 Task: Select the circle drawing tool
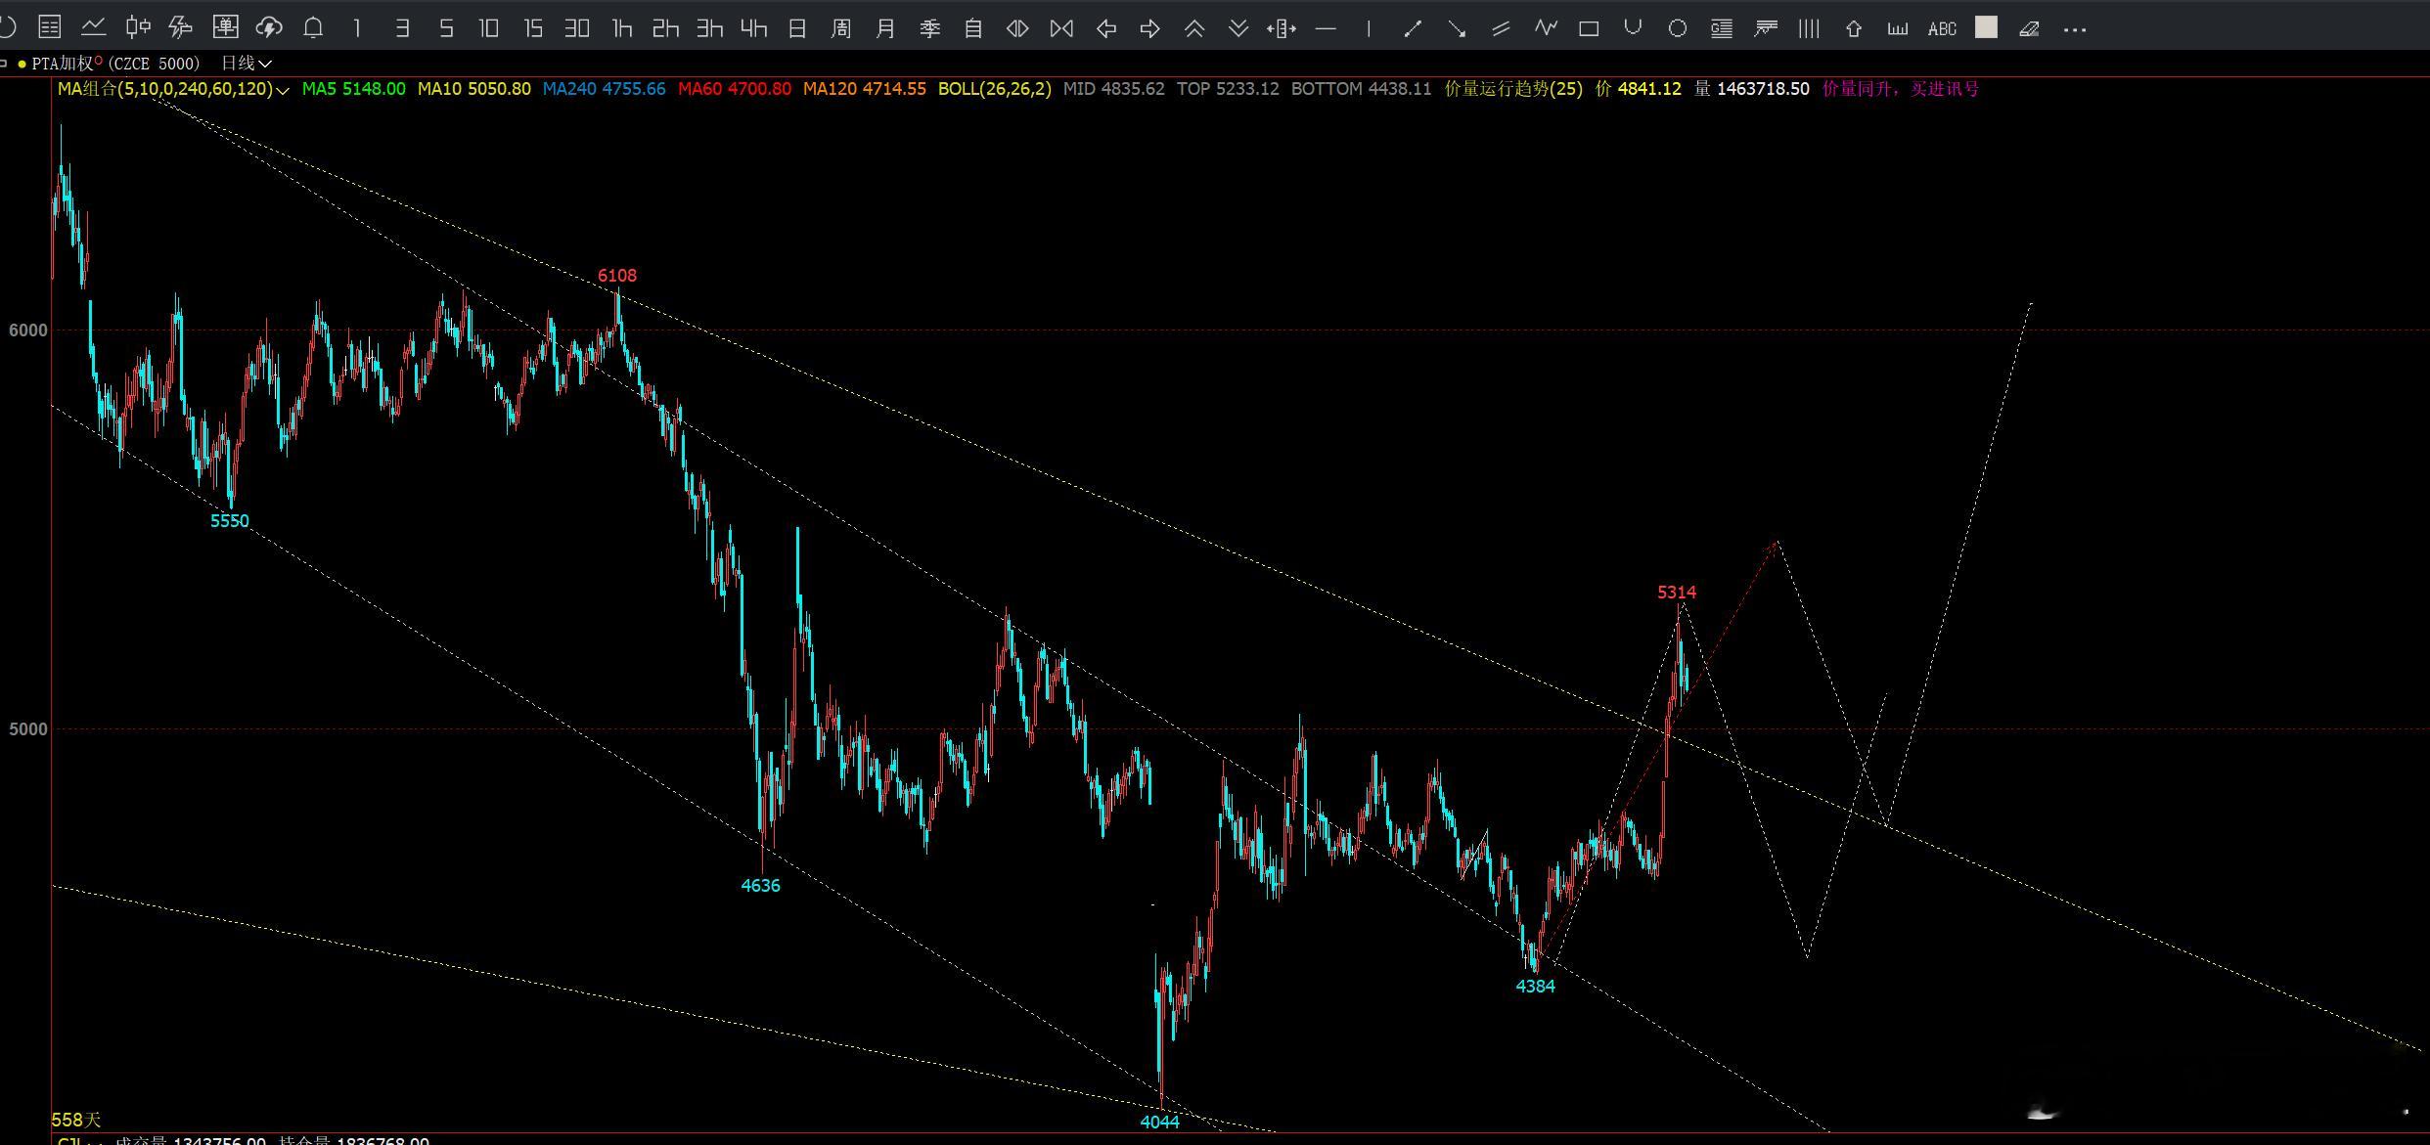pyautogui.click(x=1677, y=28)
